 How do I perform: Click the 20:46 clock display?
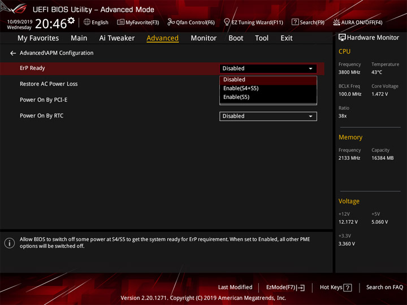coord(51,24)
